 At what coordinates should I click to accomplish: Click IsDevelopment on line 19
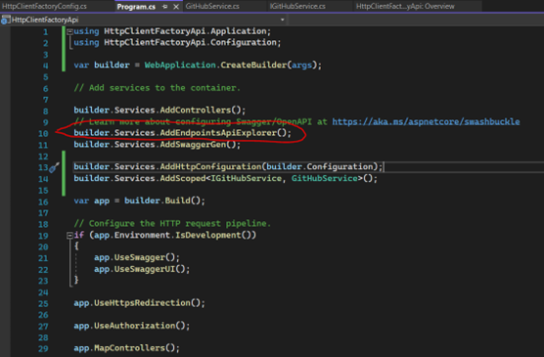(208, 235)
